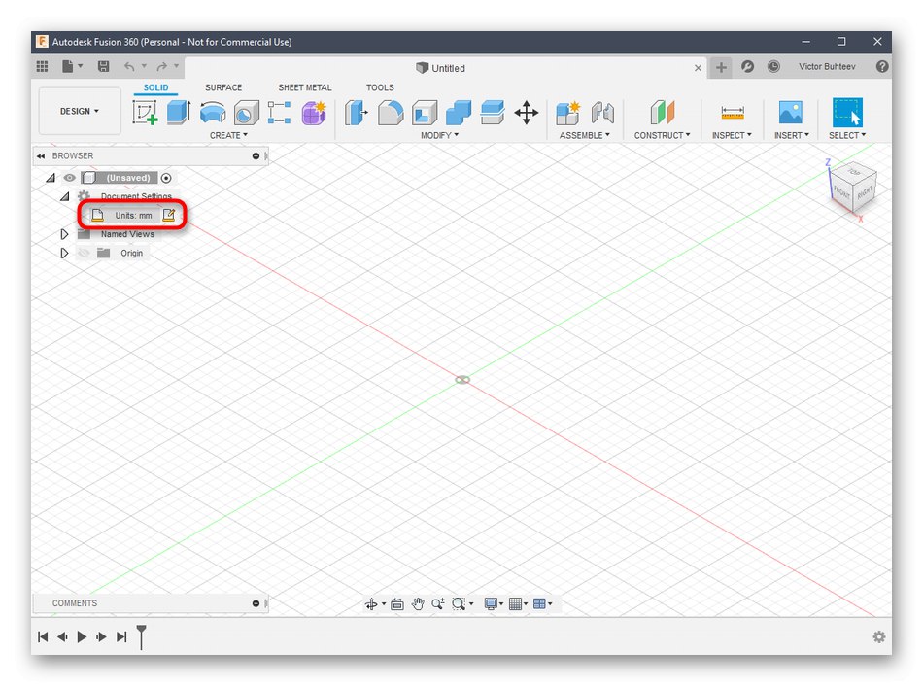Activate the Unsaved component radio button
This screenshot has height=686, width=923.
[x=166, y=177]
